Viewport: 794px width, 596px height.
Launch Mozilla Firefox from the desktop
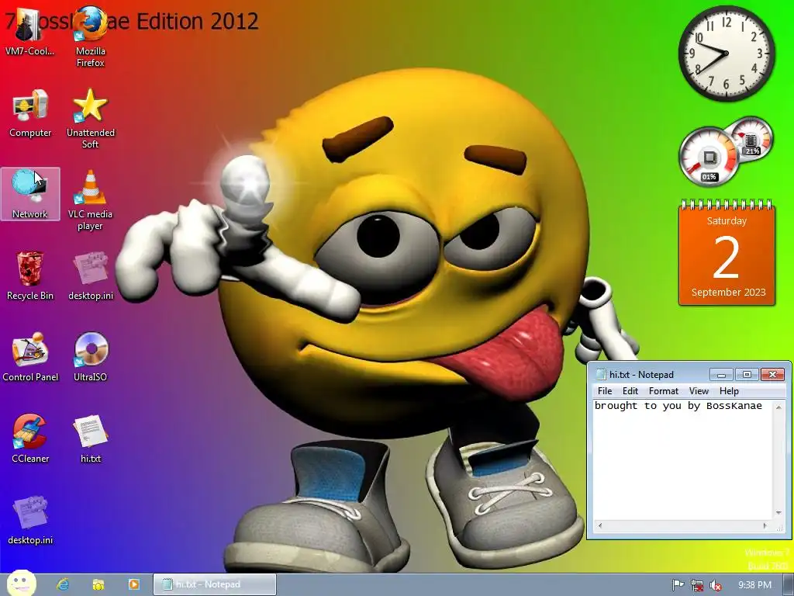tap(91, 36)
